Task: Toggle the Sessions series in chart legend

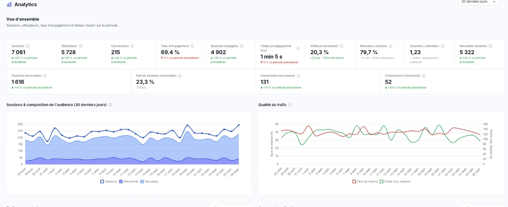Action: tap(109, 181)
